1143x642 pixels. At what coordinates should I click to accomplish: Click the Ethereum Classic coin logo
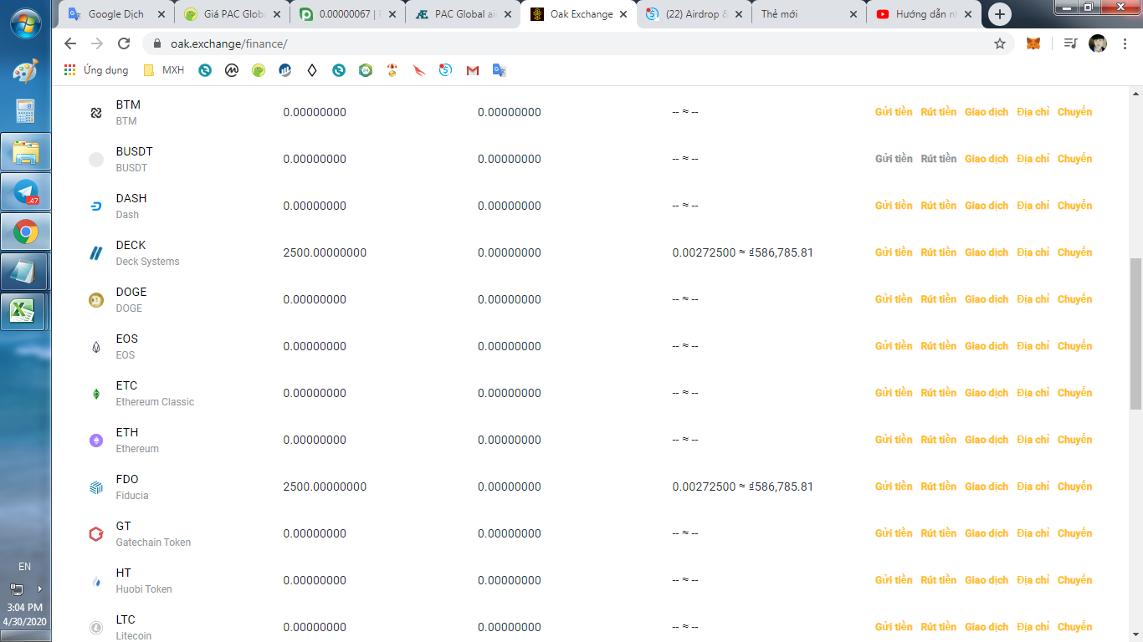pyautogui.click(x=96, y=394)
